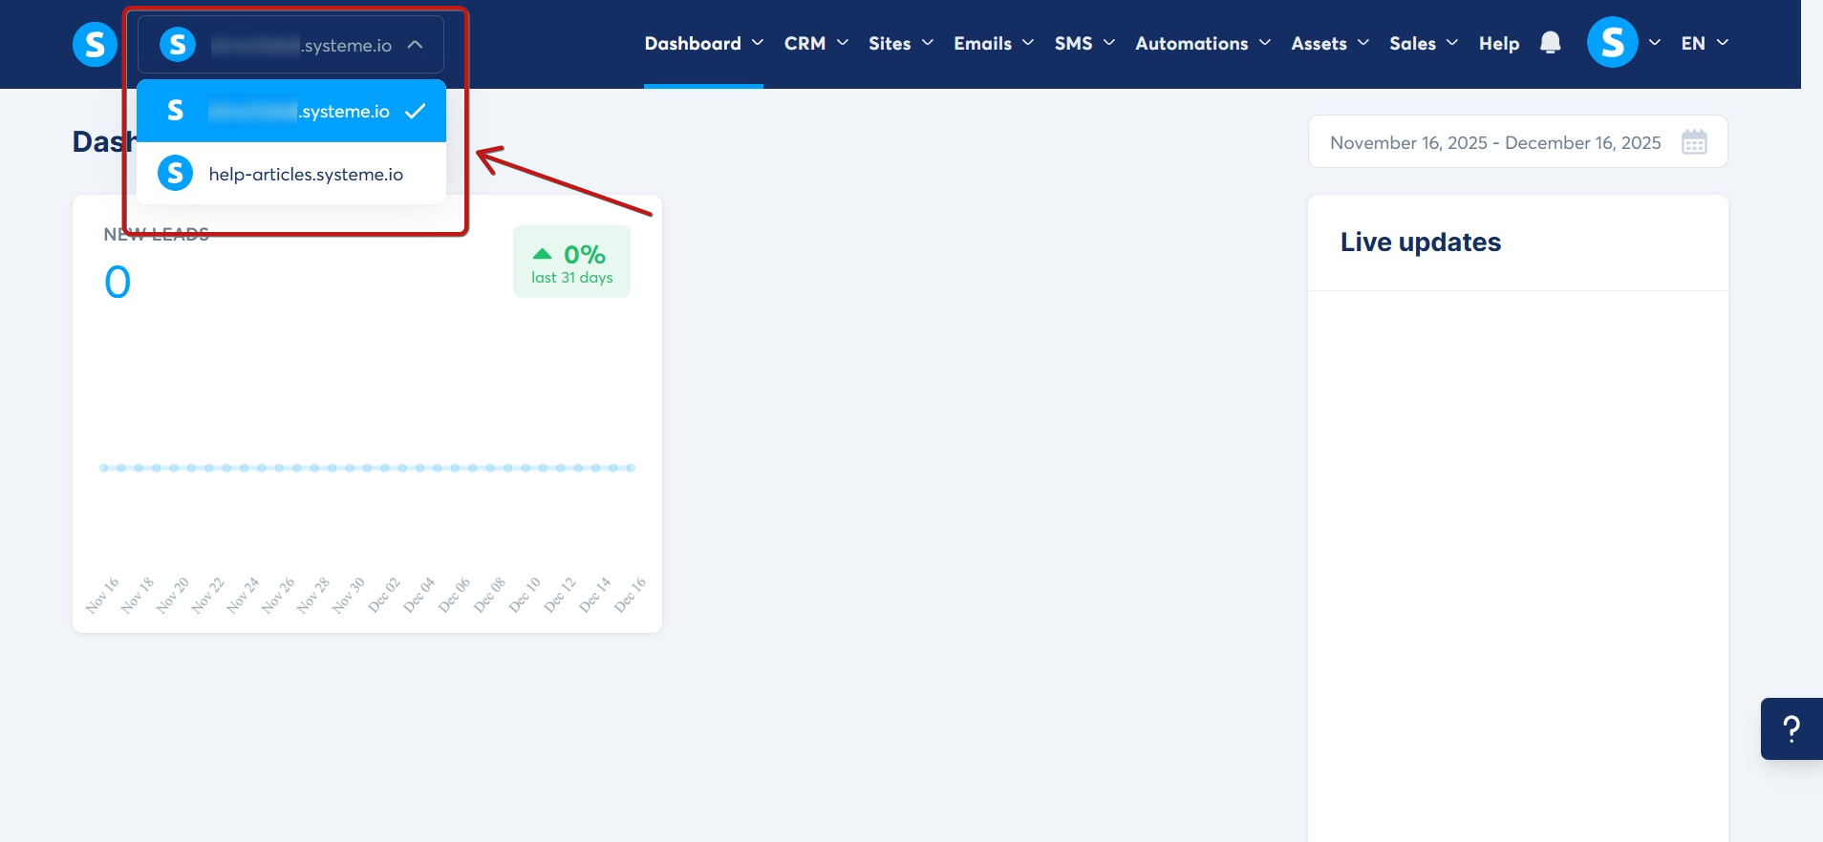
Task: Click the 0% last 31 days badge
Action: pyautogui.click(x=571, y=262)
